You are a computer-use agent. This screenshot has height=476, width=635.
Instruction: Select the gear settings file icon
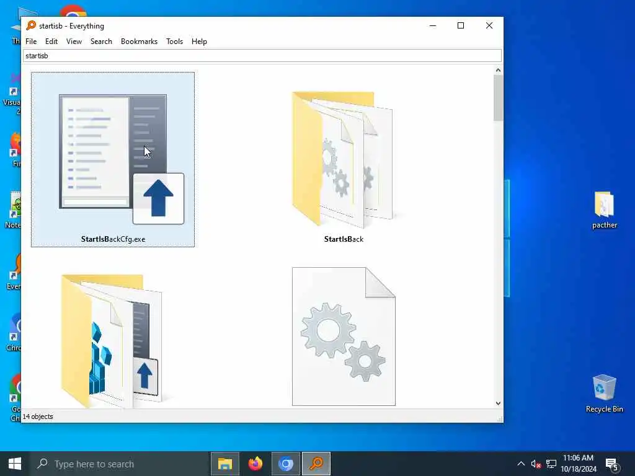(x=344, y=336)
